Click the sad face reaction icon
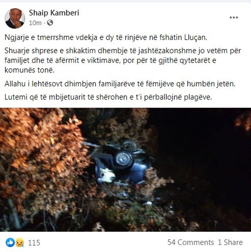 coord(19,243)
